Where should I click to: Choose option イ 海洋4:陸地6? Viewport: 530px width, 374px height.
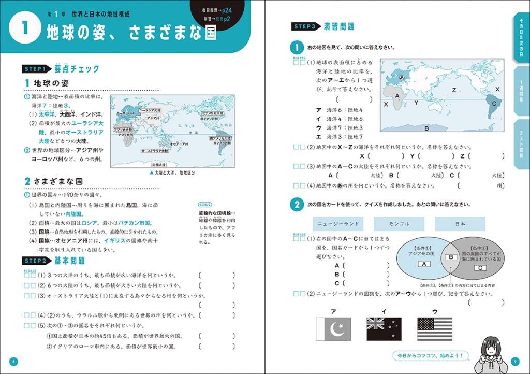[x=340, y=119]
